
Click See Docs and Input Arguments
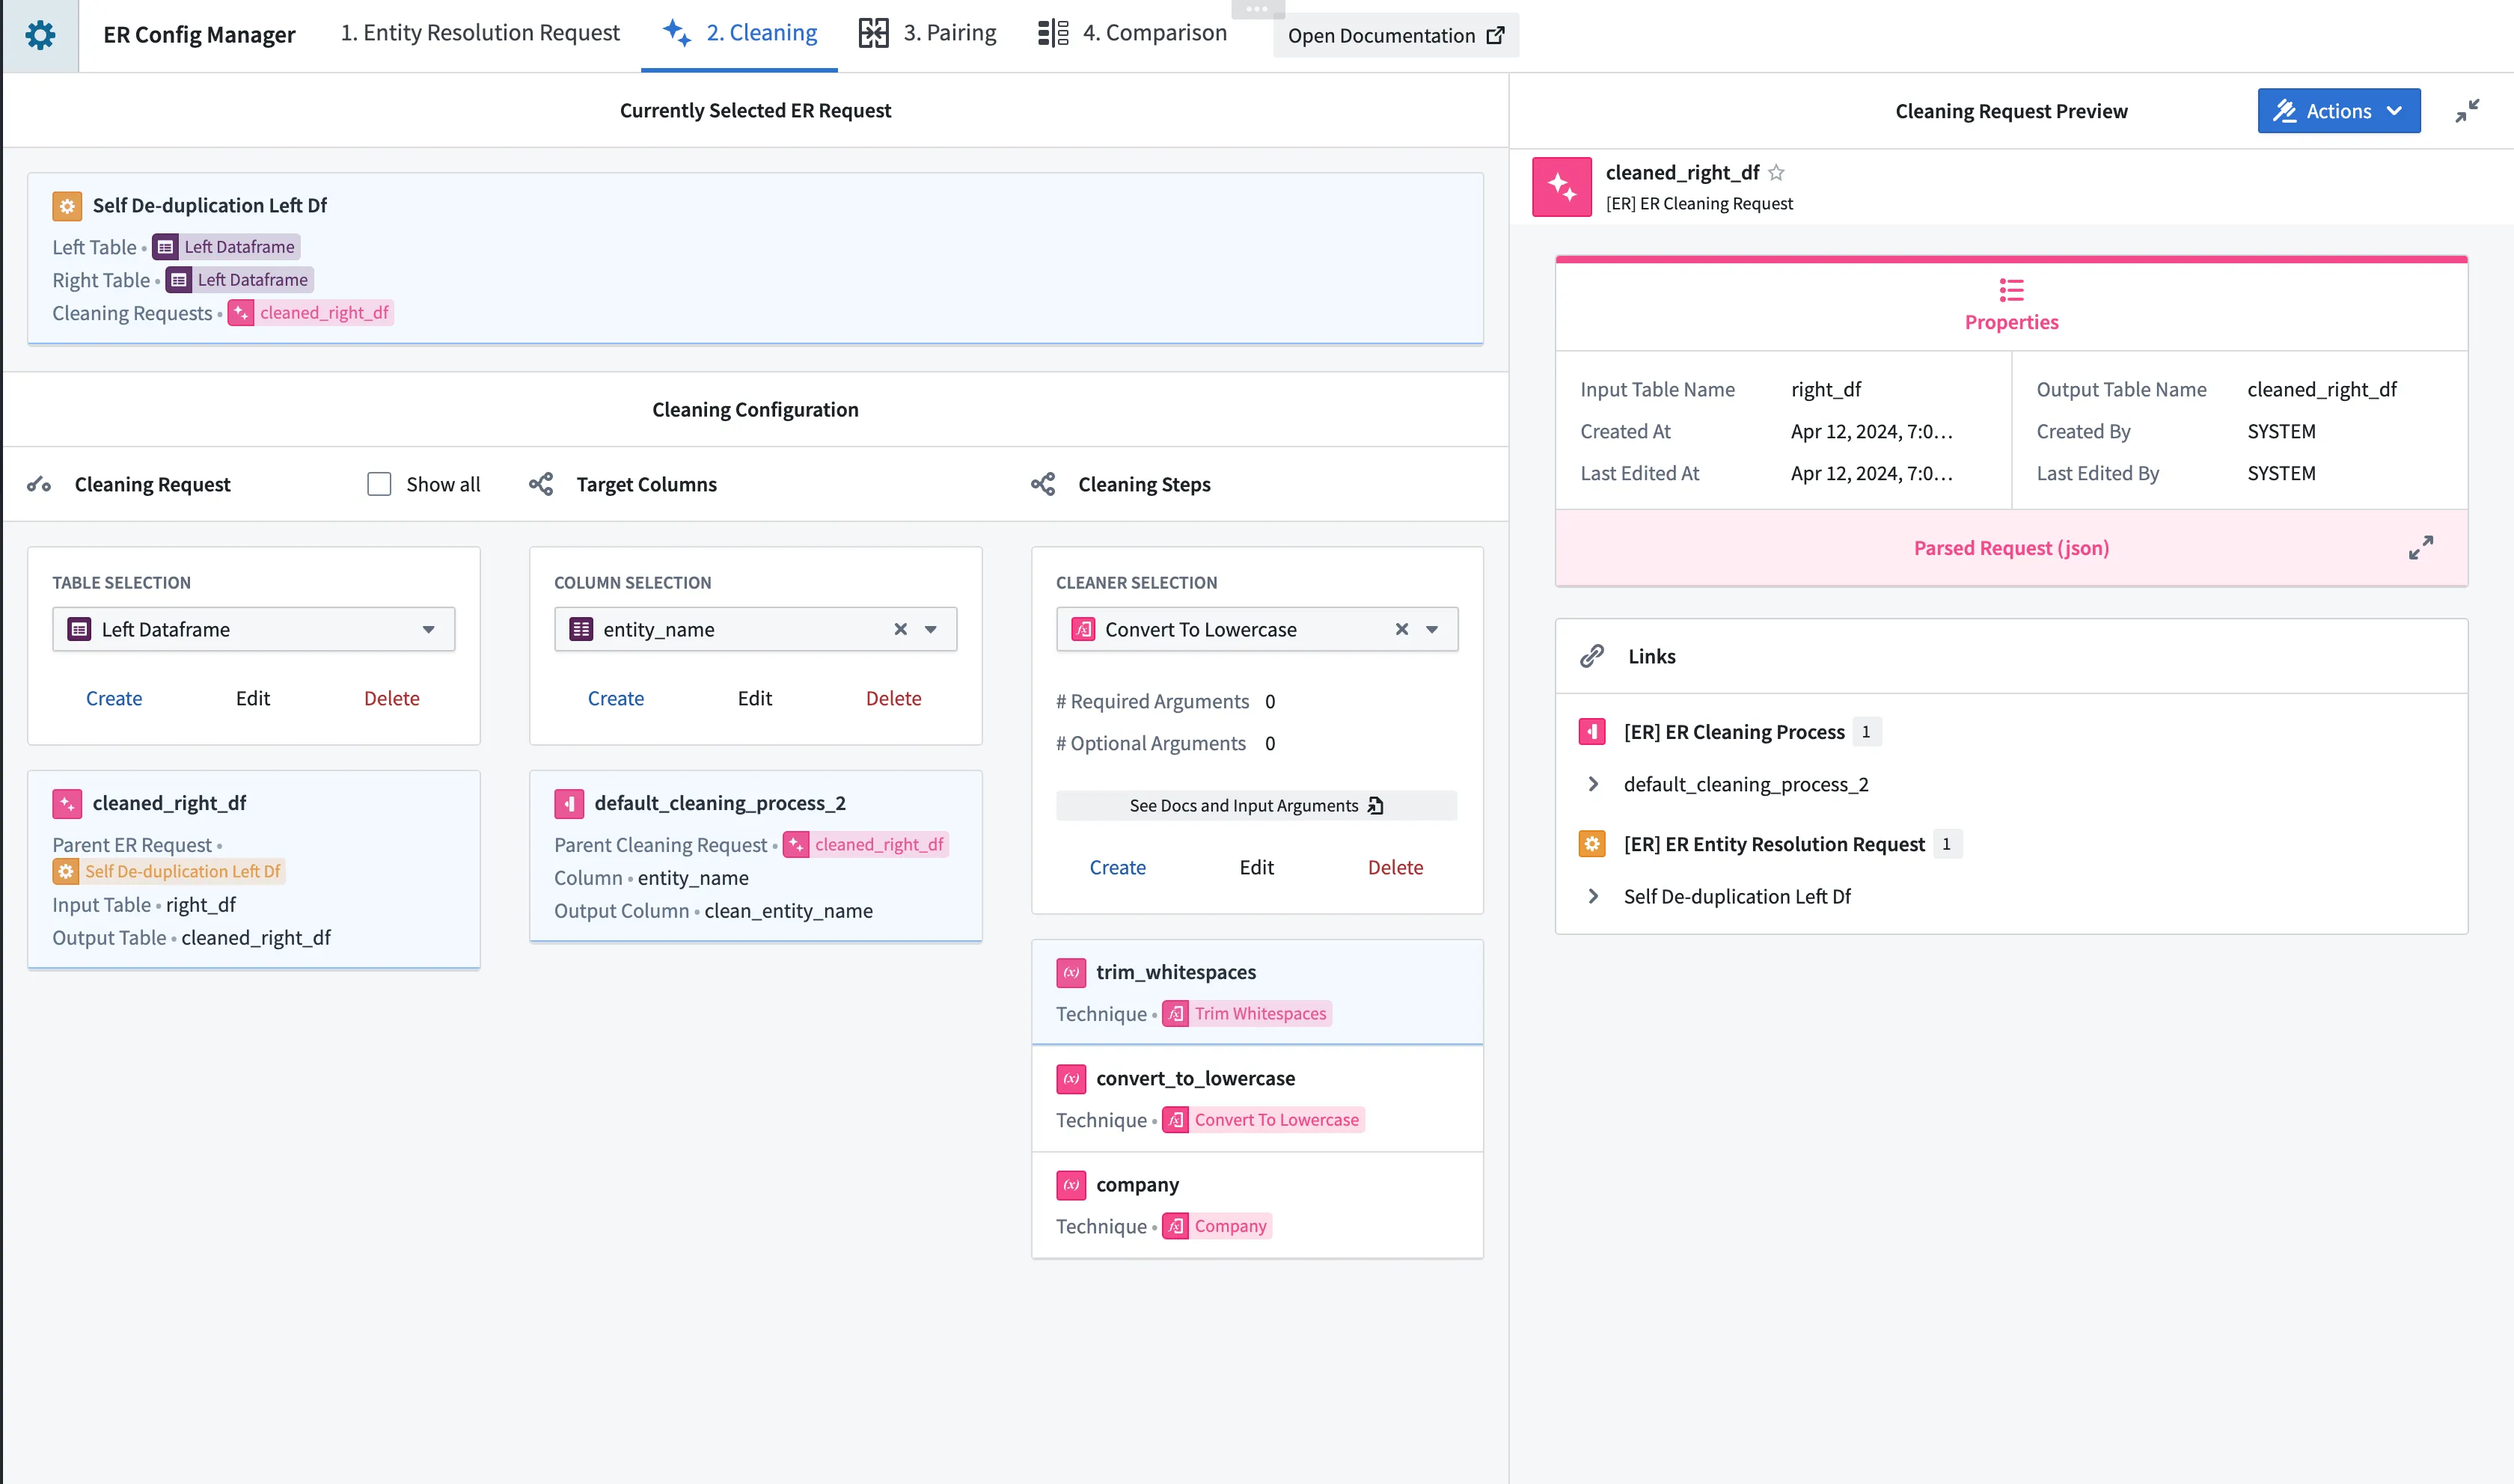[1256, 806]
